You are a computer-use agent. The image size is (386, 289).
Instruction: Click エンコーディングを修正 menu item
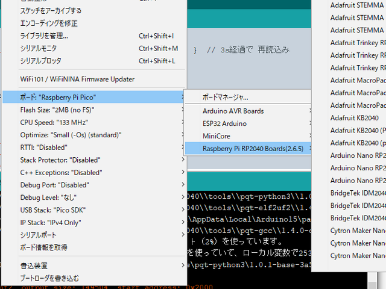click(x=49, y=23)
